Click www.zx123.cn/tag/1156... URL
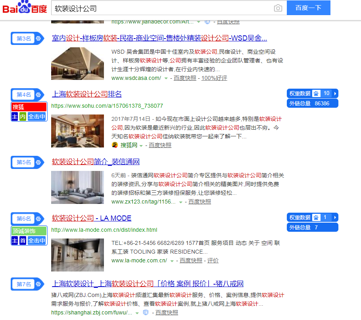Viewport: 361px width, 320px height. tap(143, 202)
